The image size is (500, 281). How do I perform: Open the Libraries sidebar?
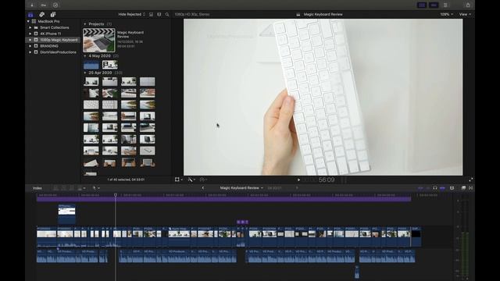tap(30, 15)
